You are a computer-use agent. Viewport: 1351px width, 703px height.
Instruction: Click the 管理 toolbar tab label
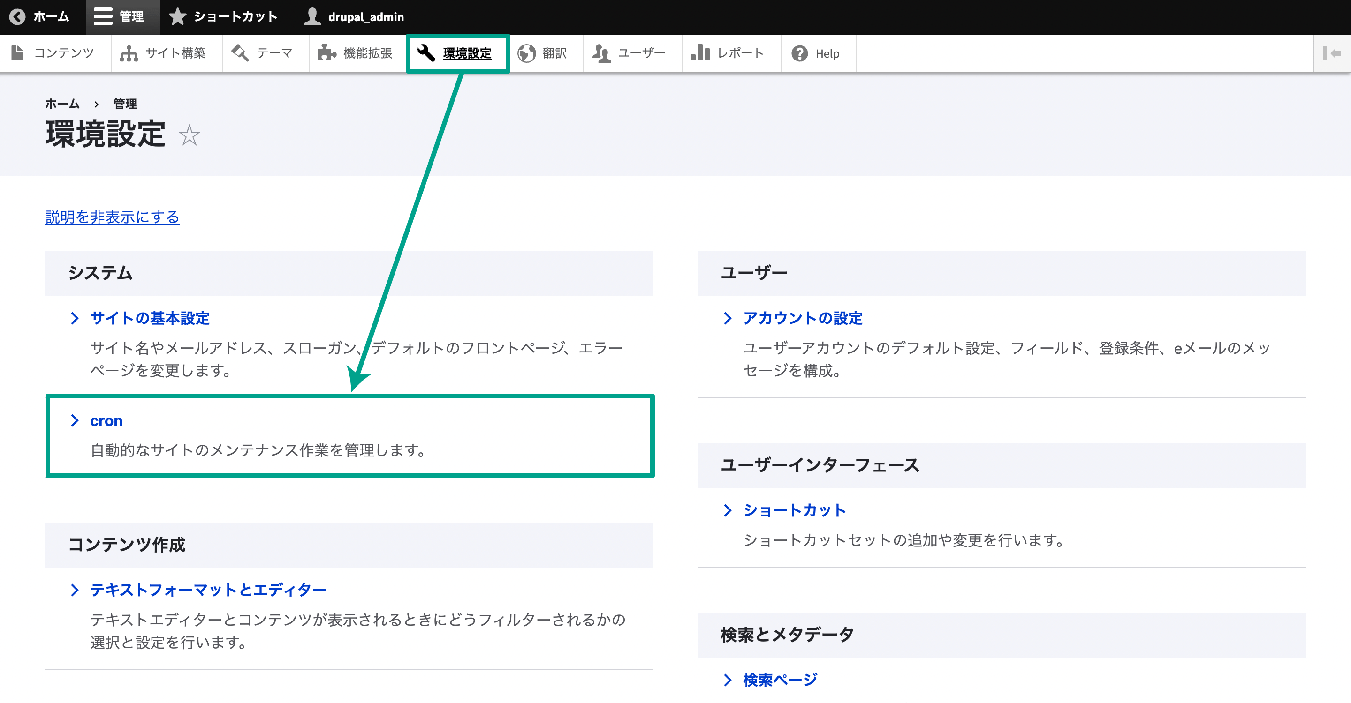(x=132, y=17)
